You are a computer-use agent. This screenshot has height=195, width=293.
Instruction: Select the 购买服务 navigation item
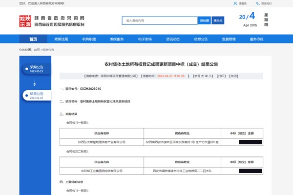pos(117,39)
